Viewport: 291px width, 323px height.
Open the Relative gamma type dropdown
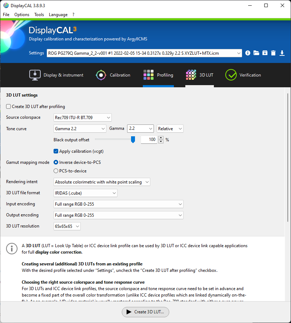pyautogui.click(x=170, y=129)
